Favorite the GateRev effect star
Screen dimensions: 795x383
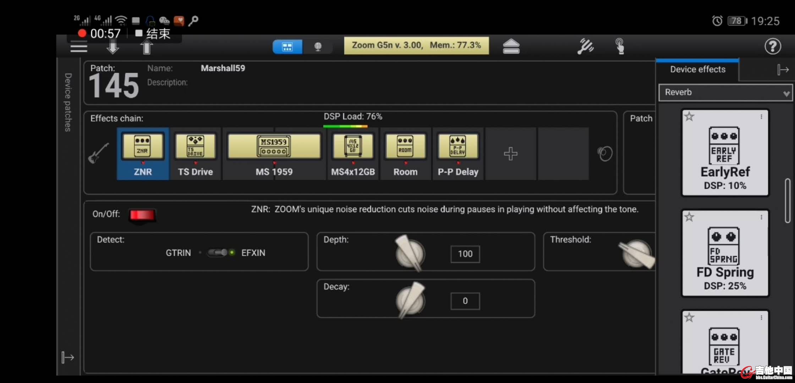(689, 317)
